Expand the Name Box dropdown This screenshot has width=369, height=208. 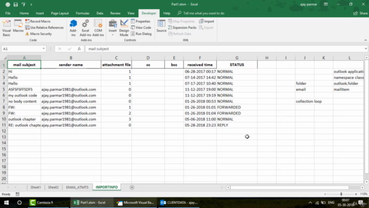(44, 49)
